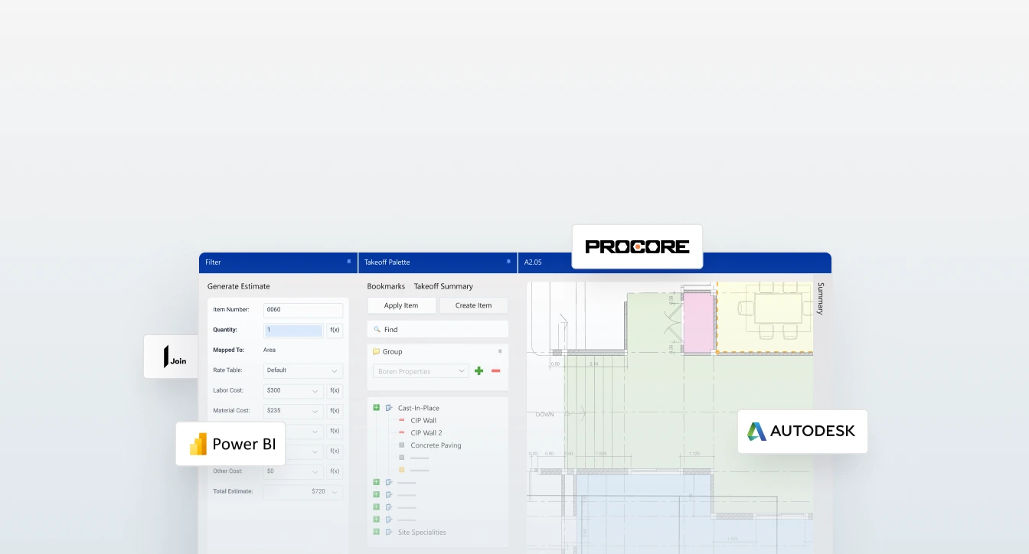Open the f(x) formula for Quantity
This screenshot has height=554, width=1029.
pyautogui.click(x=335, y=331)
